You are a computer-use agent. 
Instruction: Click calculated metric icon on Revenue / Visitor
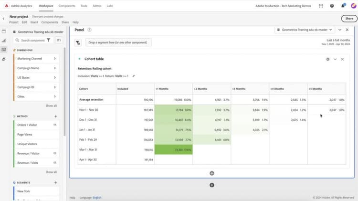coord(55,153)
